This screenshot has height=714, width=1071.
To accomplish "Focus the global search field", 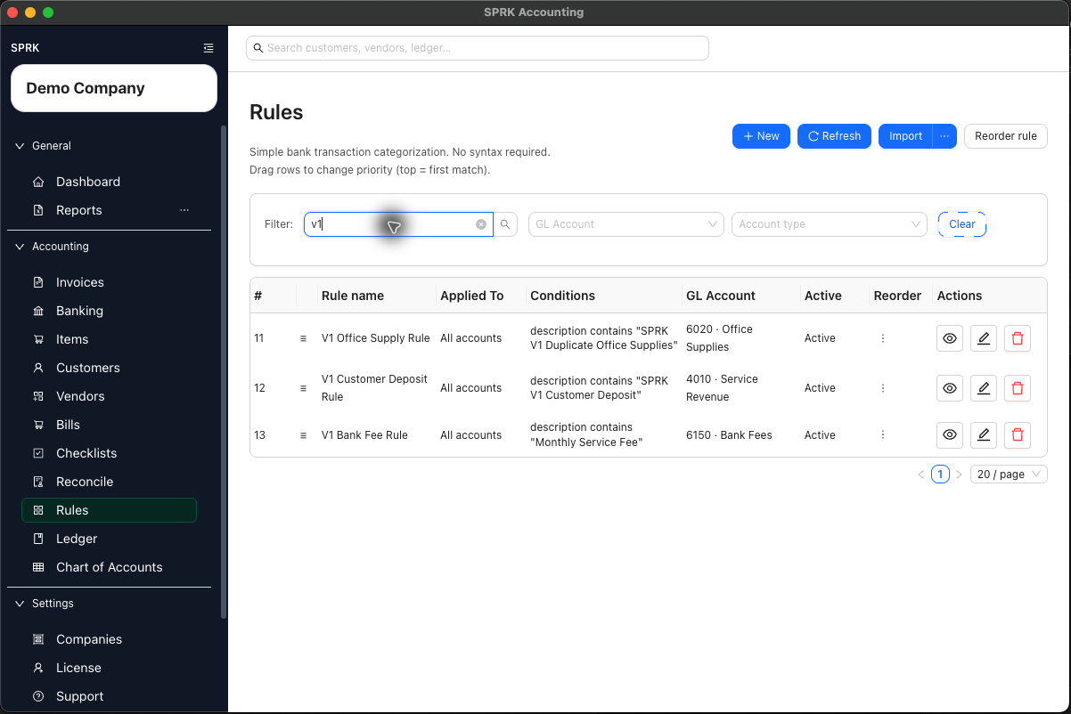I will click(x=478, y=48).
